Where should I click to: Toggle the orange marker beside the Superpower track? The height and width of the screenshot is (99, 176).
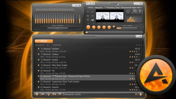coord(39,82)
